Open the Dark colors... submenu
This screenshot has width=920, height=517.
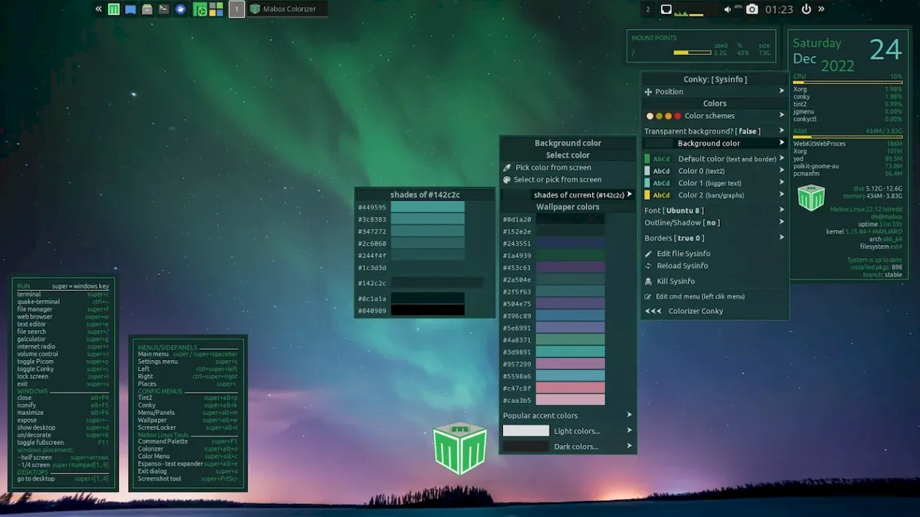568,447
